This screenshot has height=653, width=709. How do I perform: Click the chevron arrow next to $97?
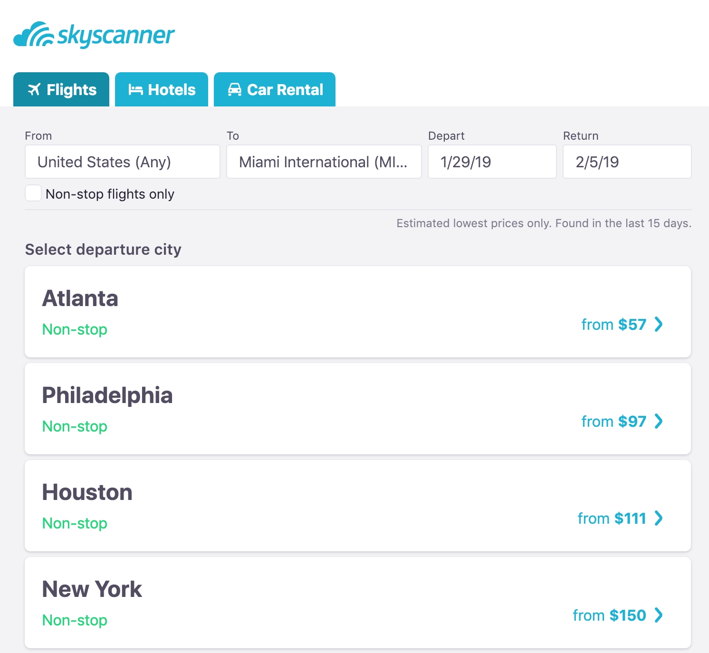[659, 421]
